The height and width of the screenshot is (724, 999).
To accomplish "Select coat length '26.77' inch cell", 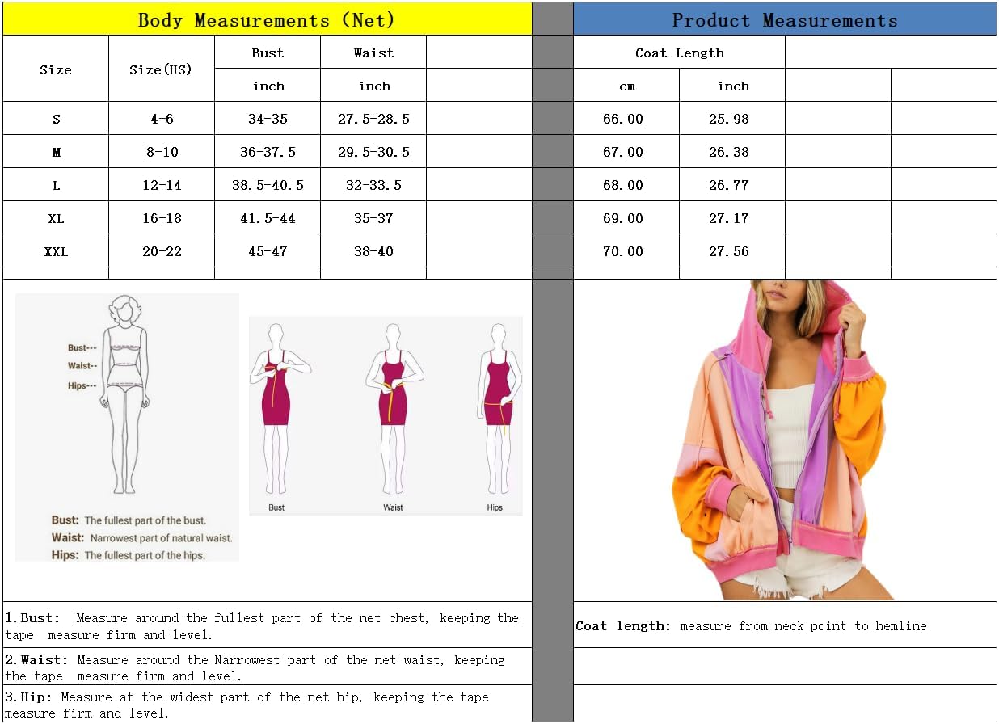I will tap(732, 185).
